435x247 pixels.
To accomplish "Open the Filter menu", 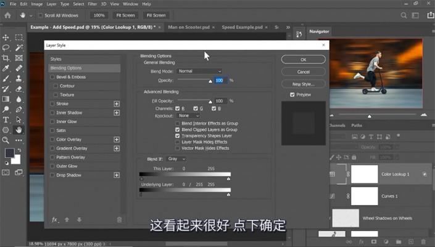I will tap(93, 4).
